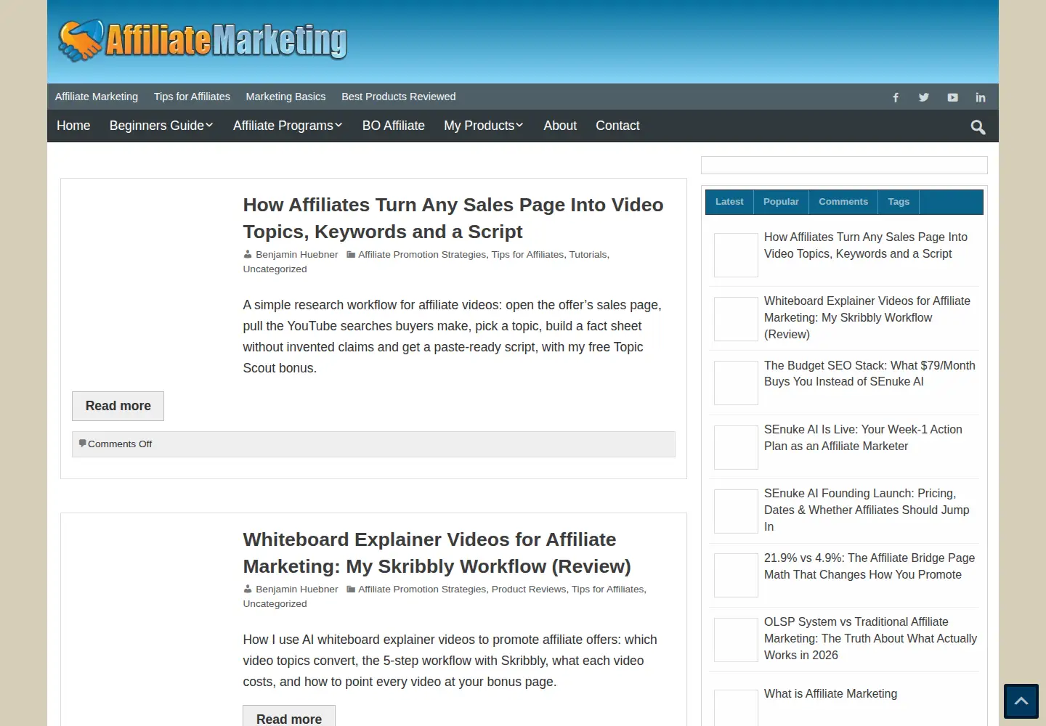Open the Product Reviews category link
The height and width of the screenshot is (726, 1046).
click(529, 590)
